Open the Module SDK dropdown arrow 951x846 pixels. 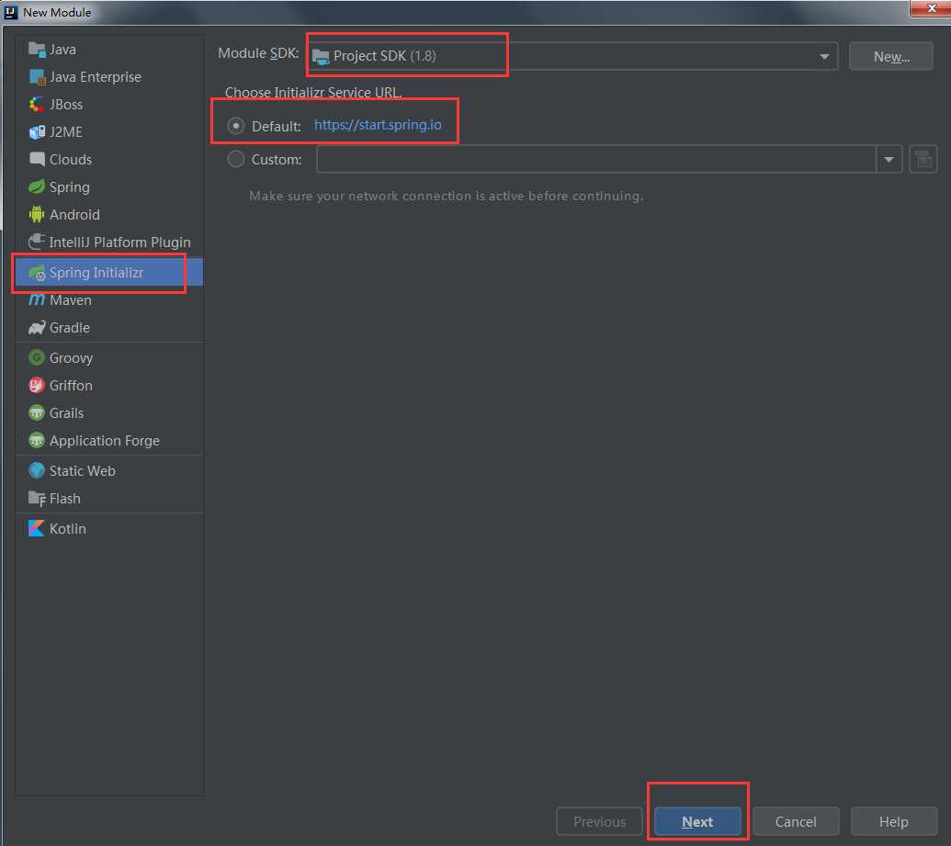824,56
